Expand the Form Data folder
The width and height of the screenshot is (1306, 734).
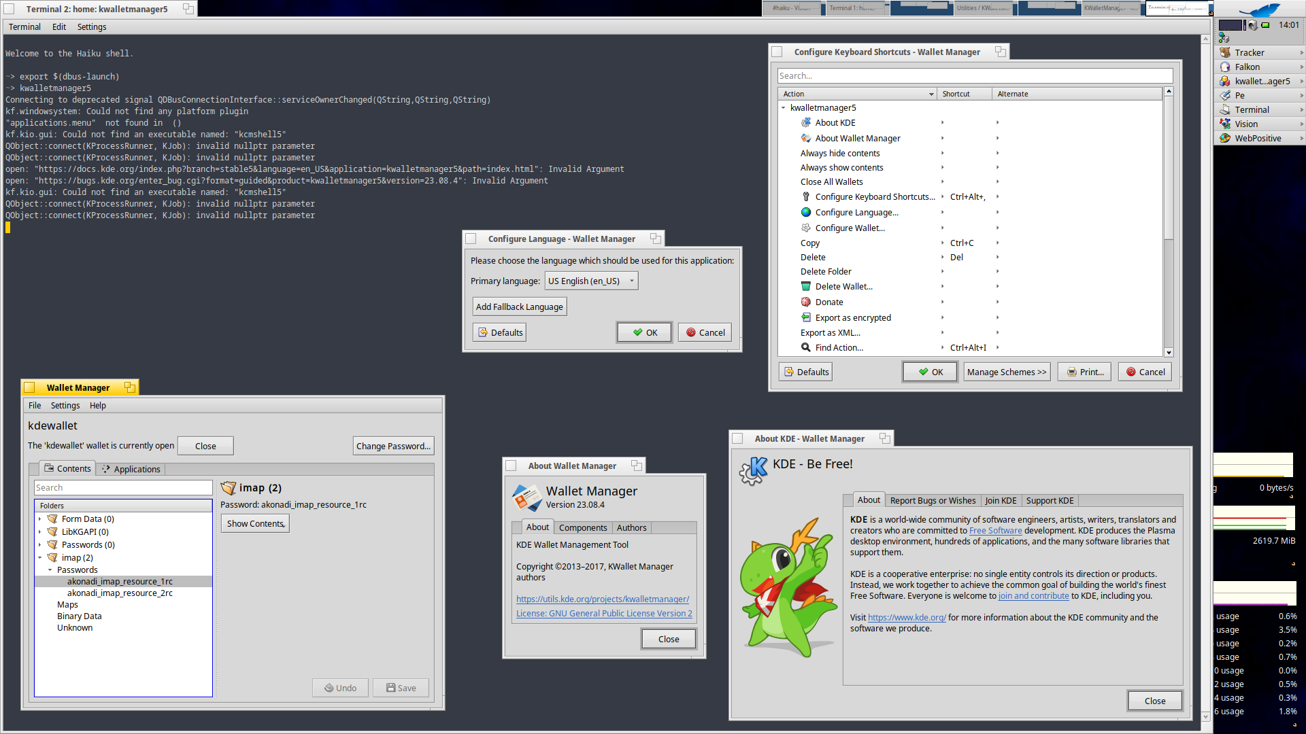39,519
